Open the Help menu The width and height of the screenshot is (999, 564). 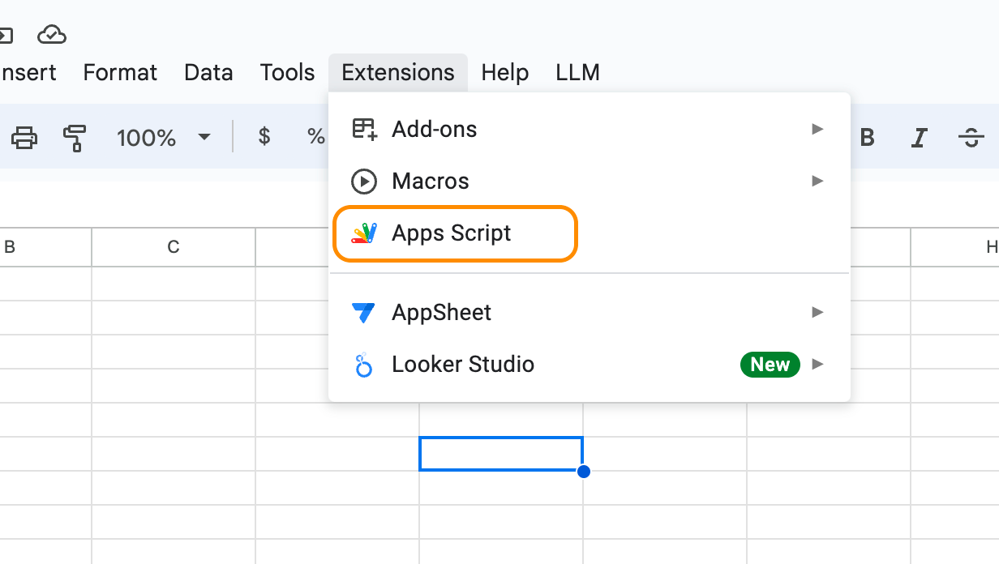point(504,72)
